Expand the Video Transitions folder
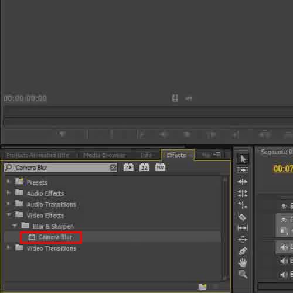The height and width of the screenshot is (293, 293). click(x=8, y=247)
